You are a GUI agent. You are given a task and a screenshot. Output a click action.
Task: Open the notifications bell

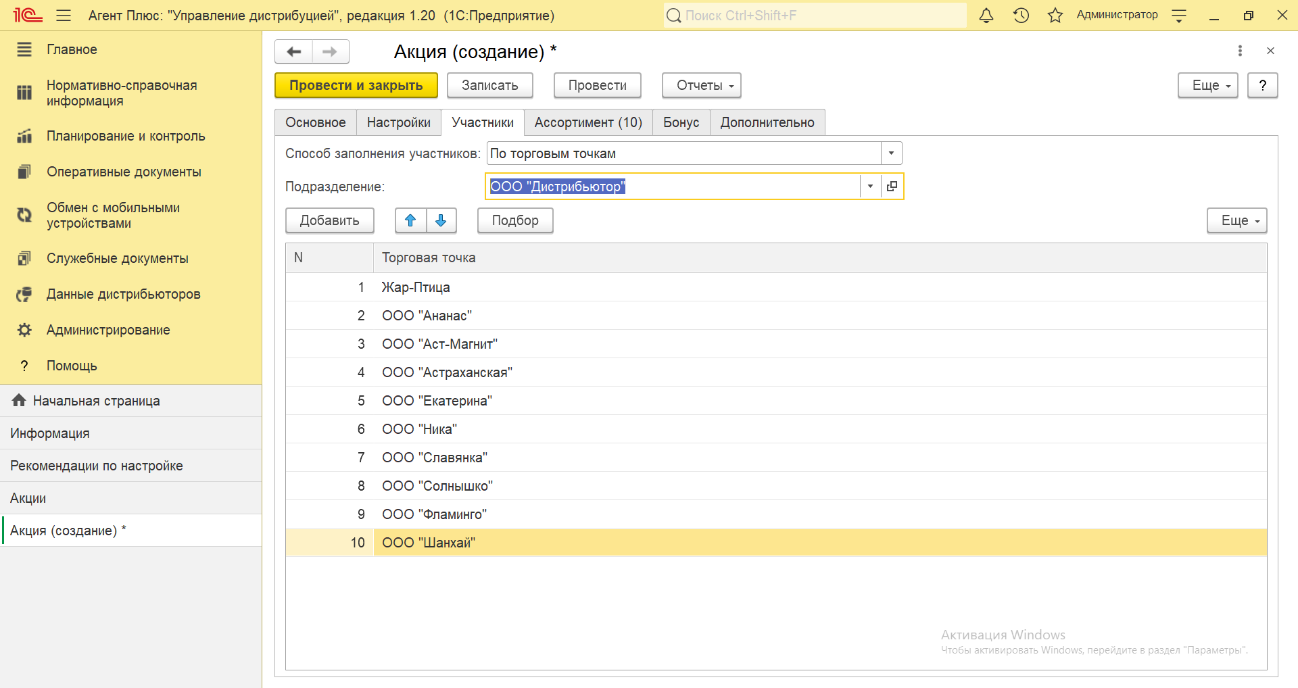986,15
